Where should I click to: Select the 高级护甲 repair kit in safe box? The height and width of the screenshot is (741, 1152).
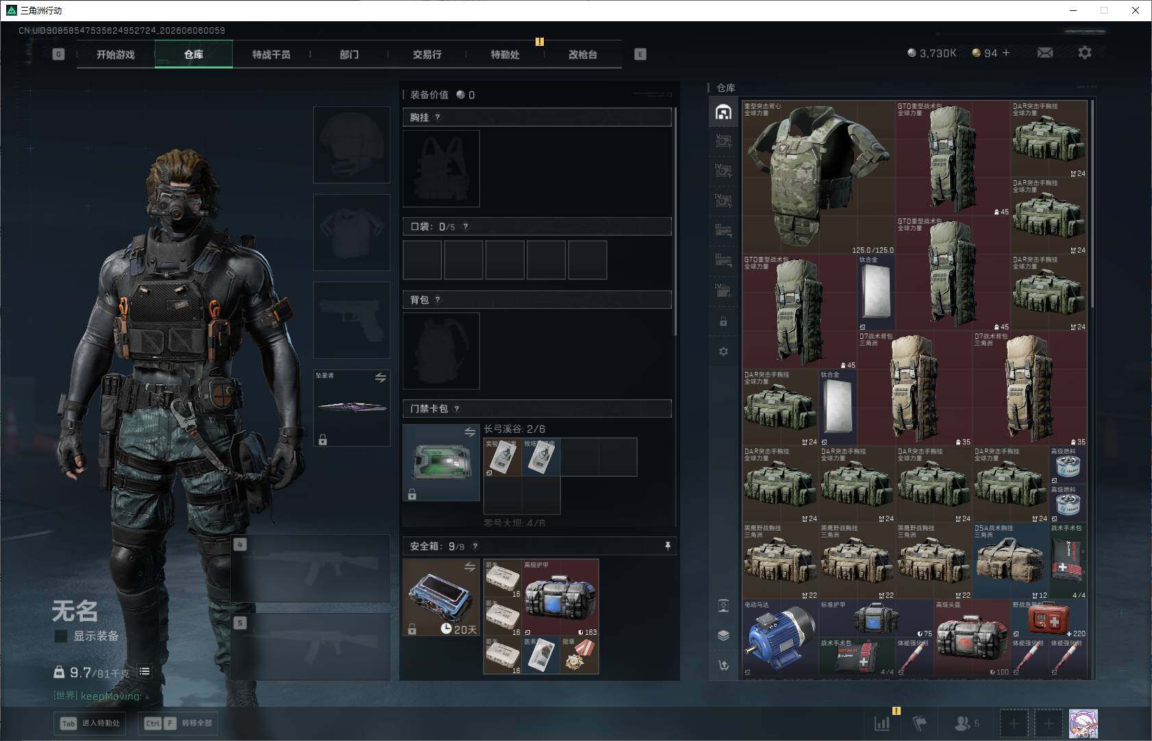pos(560,598)
